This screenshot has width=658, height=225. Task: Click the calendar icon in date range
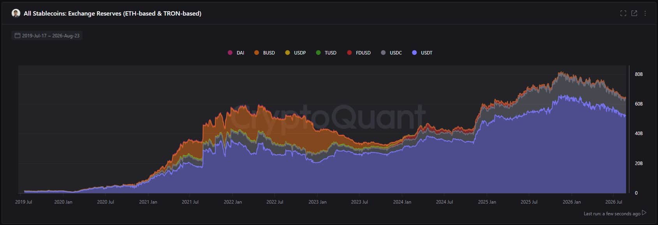tap(18, 35)
